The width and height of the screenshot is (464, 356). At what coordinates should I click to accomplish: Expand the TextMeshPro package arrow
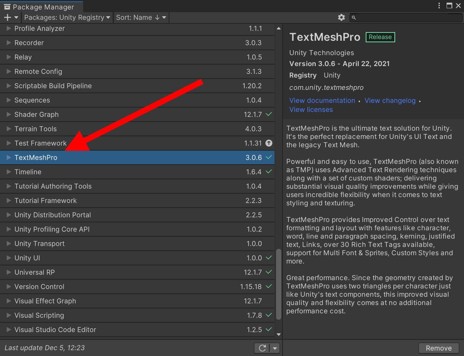pos(9,157)
